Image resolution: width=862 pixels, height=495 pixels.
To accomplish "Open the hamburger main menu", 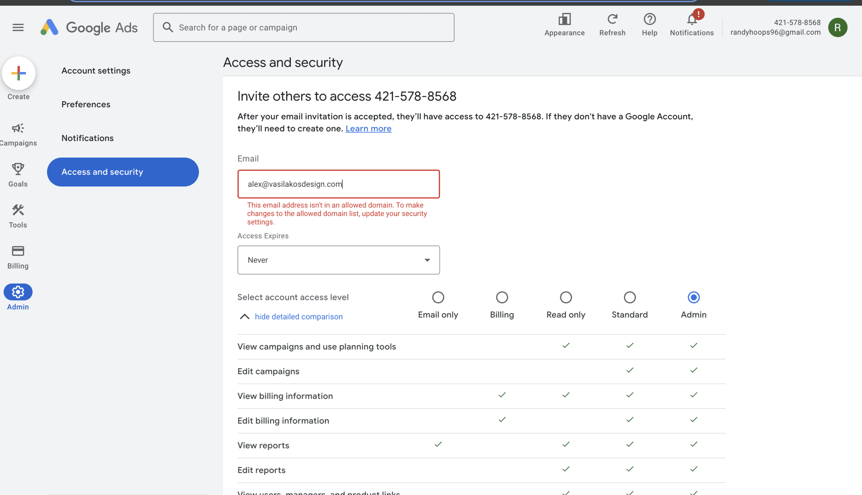I will [18, 27].
